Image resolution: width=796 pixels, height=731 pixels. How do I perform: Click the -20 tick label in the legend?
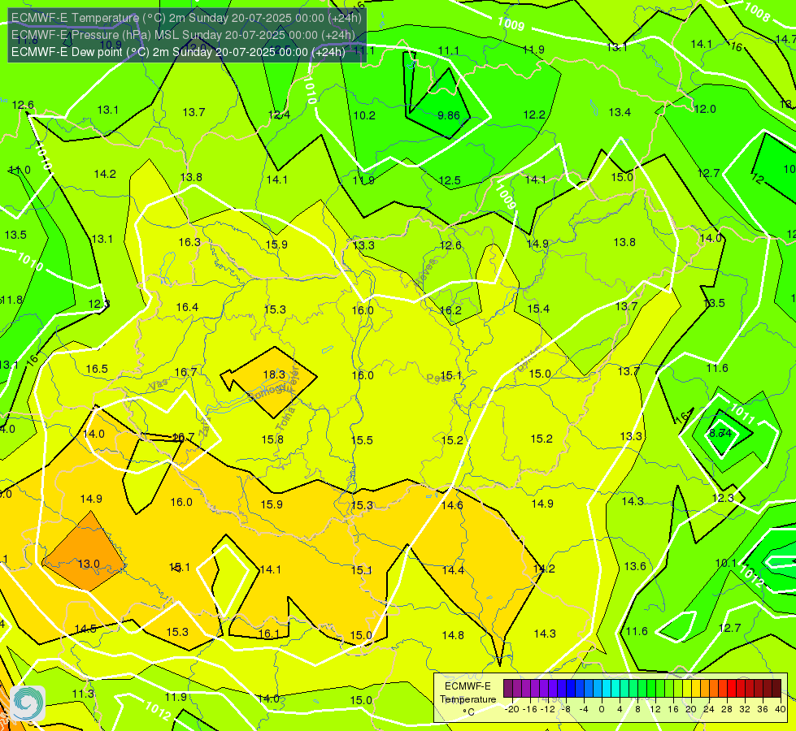[512, 709]
